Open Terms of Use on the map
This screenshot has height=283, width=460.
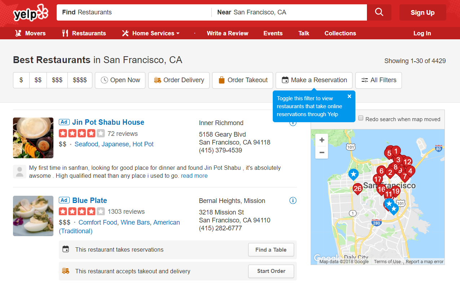pyautogui.click(x=387, y=262)
